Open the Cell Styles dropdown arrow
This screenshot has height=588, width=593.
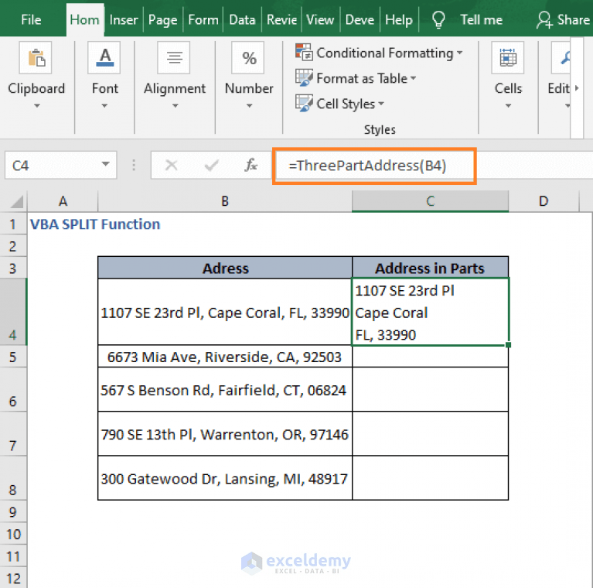coord(381,104)
